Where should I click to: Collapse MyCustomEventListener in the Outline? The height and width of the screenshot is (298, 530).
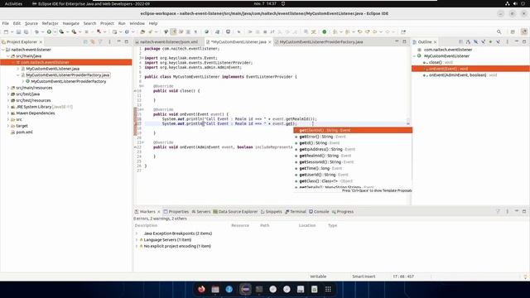pyautogui.click(x=415, y=56)
